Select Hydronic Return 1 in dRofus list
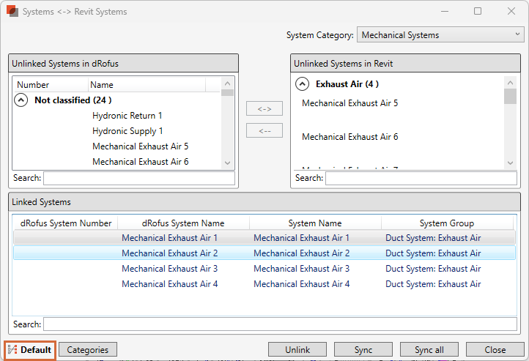529x361 pixels. [127, 116]
